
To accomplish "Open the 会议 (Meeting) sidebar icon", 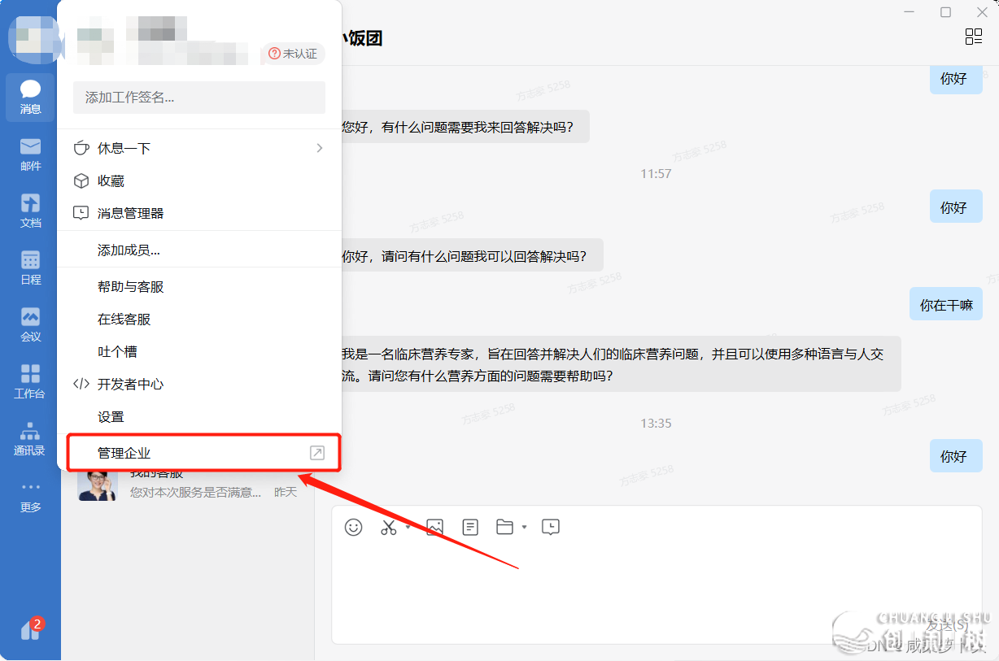I will point(30,325).
